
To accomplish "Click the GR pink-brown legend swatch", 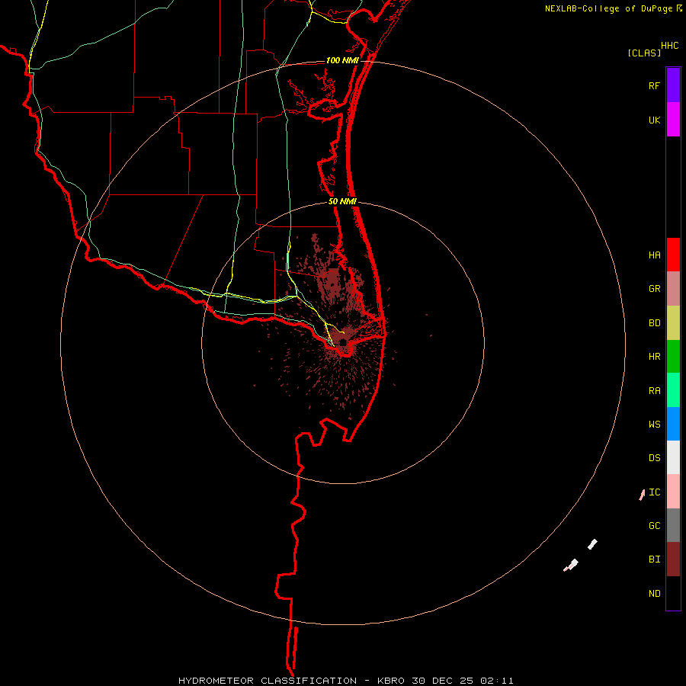I will 673,289.
